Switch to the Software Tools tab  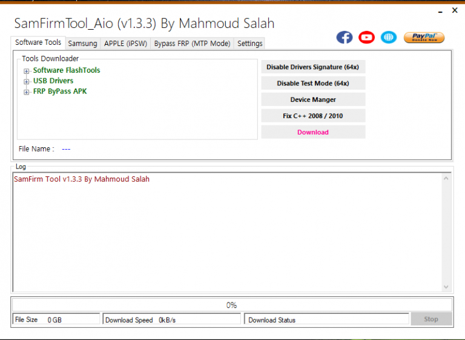point(38,42)
